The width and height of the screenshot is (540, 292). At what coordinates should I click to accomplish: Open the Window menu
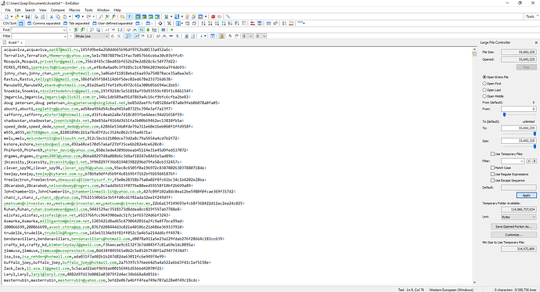pyautogui.click(x=103, y=10)
